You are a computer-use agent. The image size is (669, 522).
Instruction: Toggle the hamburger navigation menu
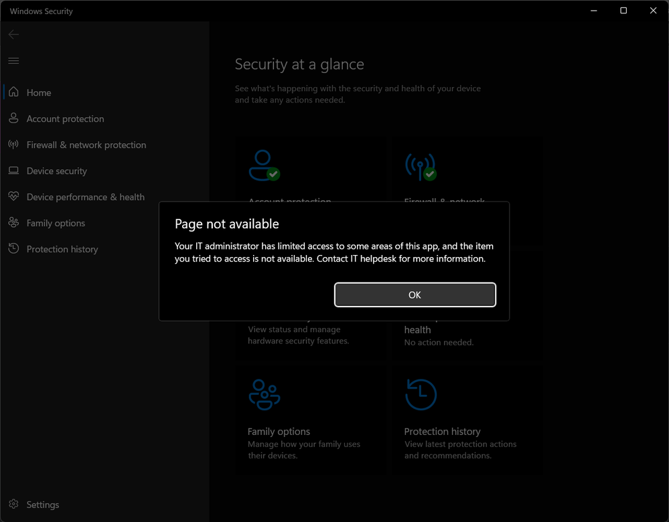coord(13,60)
